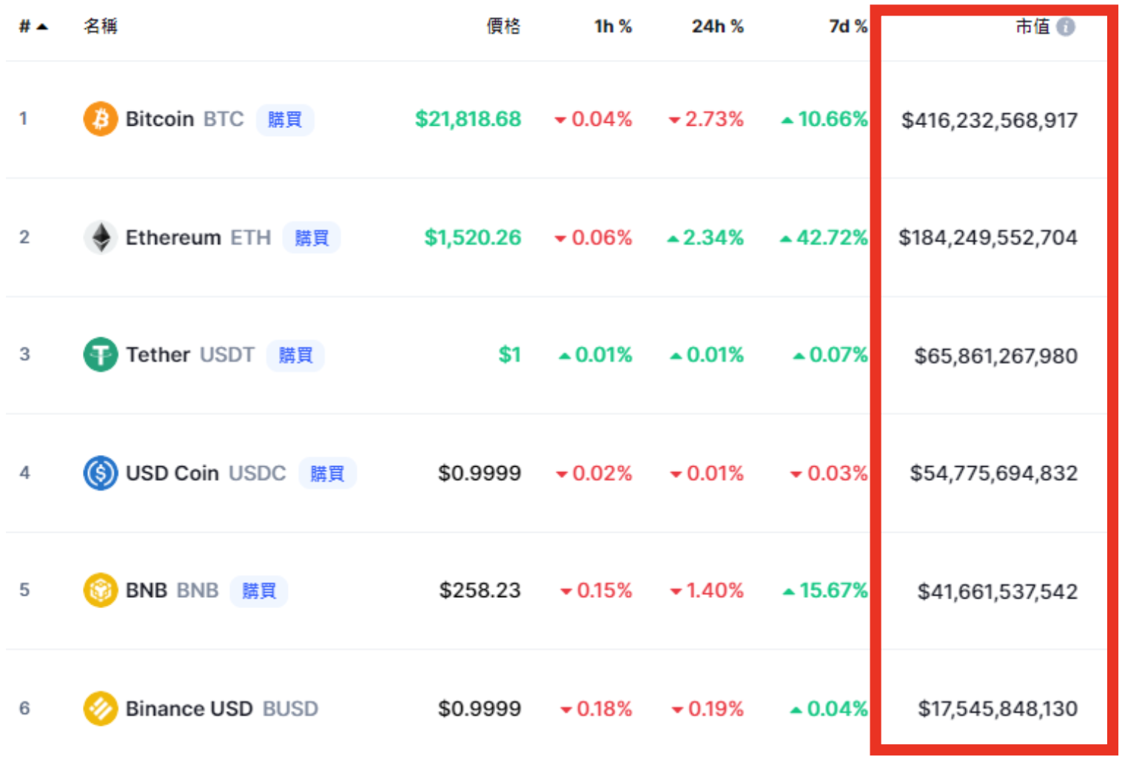Click the Binance USD logo icon
The image size is (1122, 762).
coord(100,709)
